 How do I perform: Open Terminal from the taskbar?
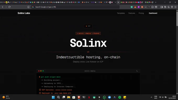point(84,97)
